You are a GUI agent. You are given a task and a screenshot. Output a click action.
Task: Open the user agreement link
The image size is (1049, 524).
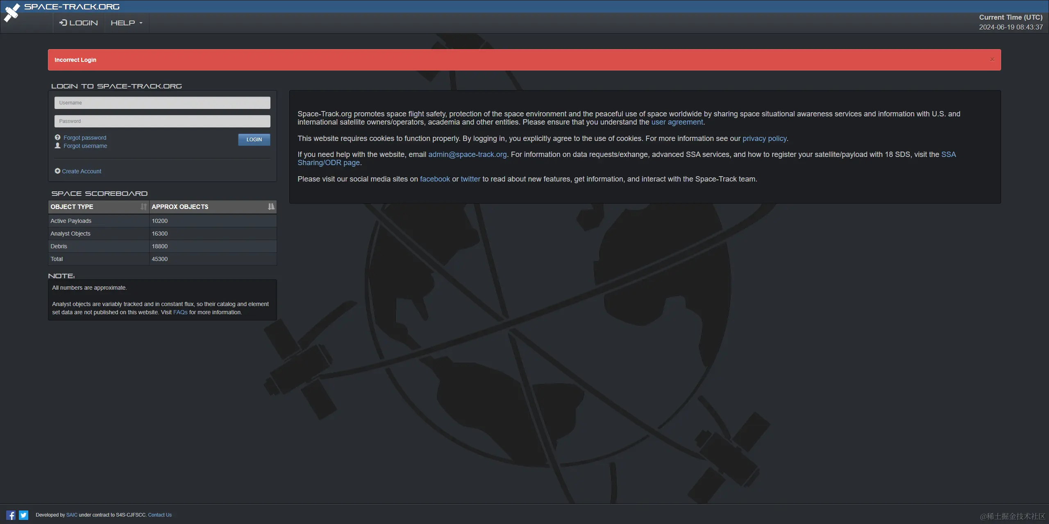[677, 122]
